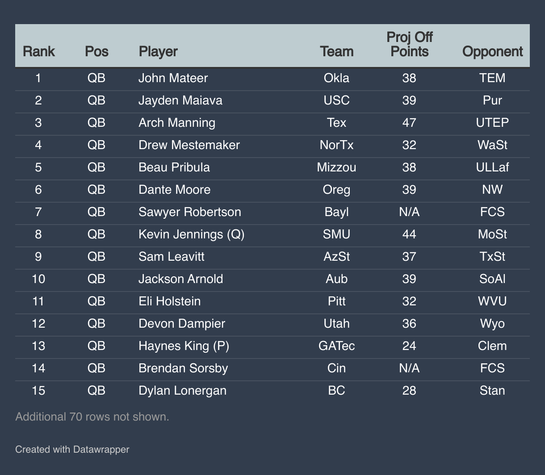The image size is (545, 475).
Task: Click the Clem opponent cell
Action: click(x=492, y=346)
